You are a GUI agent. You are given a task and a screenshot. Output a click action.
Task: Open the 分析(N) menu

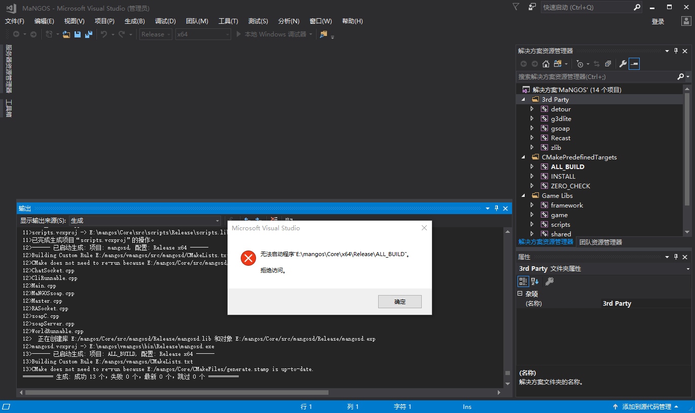tap(288, 21)
